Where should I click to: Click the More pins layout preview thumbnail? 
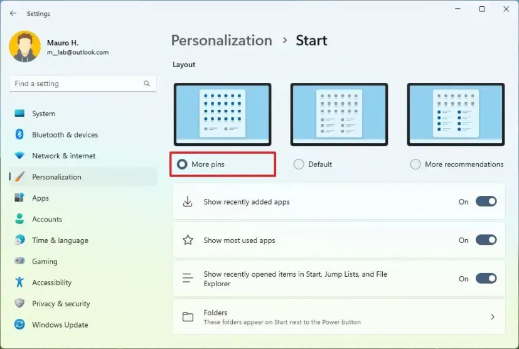pos(222,114)
